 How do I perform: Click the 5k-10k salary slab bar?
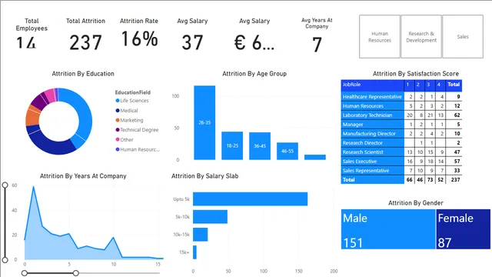click(x=210, y=217)
